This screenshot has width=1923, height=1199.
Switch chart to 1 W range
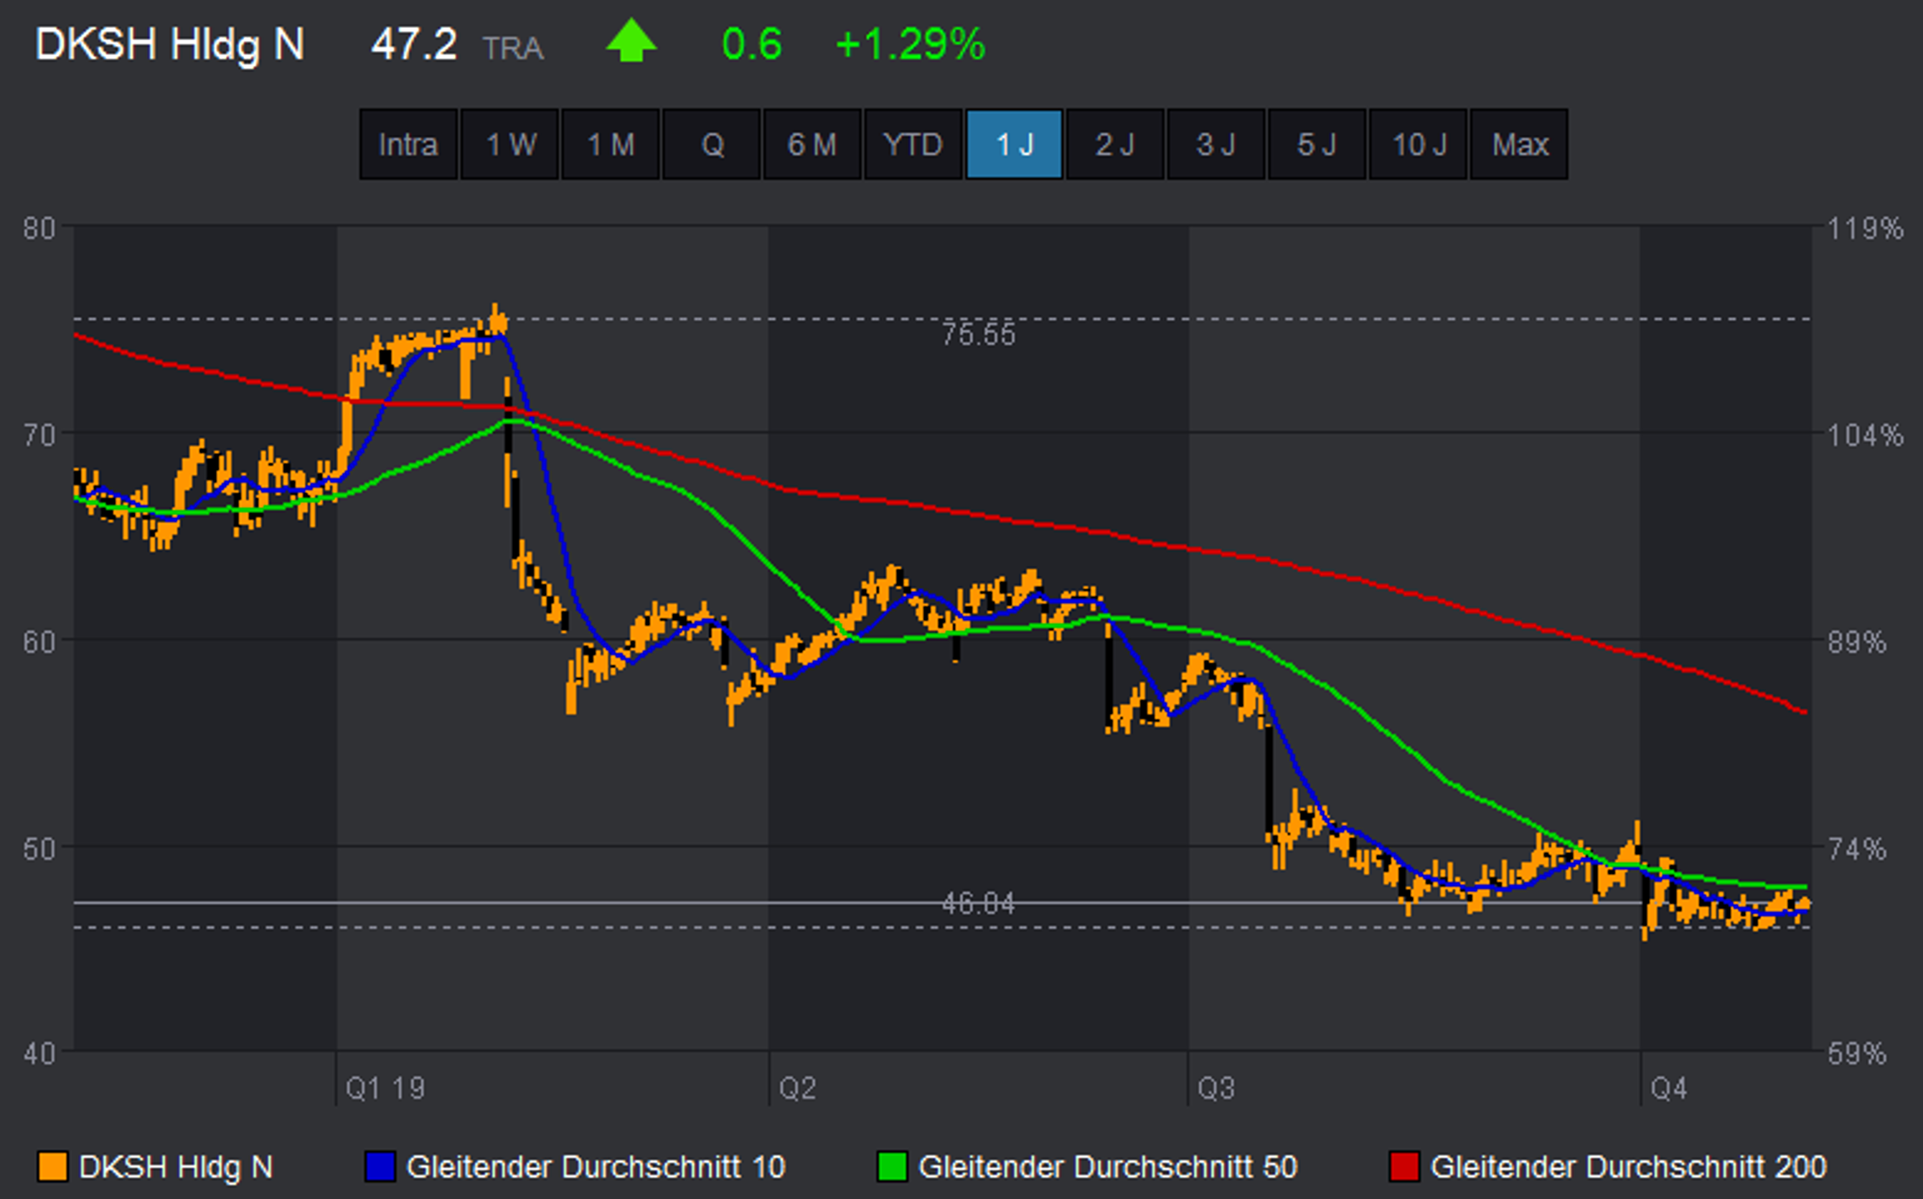coord(509,144)
